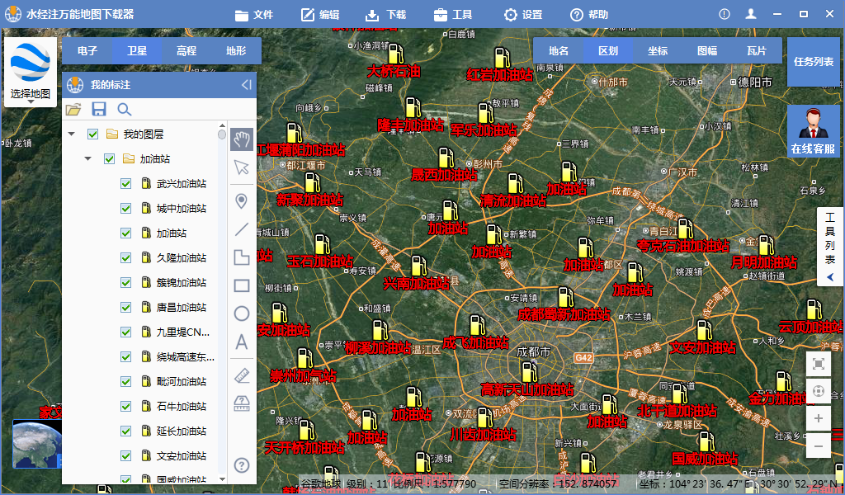Select the pan hand tool
This screenshot has height=495, width=845.
tap(242, 139)
